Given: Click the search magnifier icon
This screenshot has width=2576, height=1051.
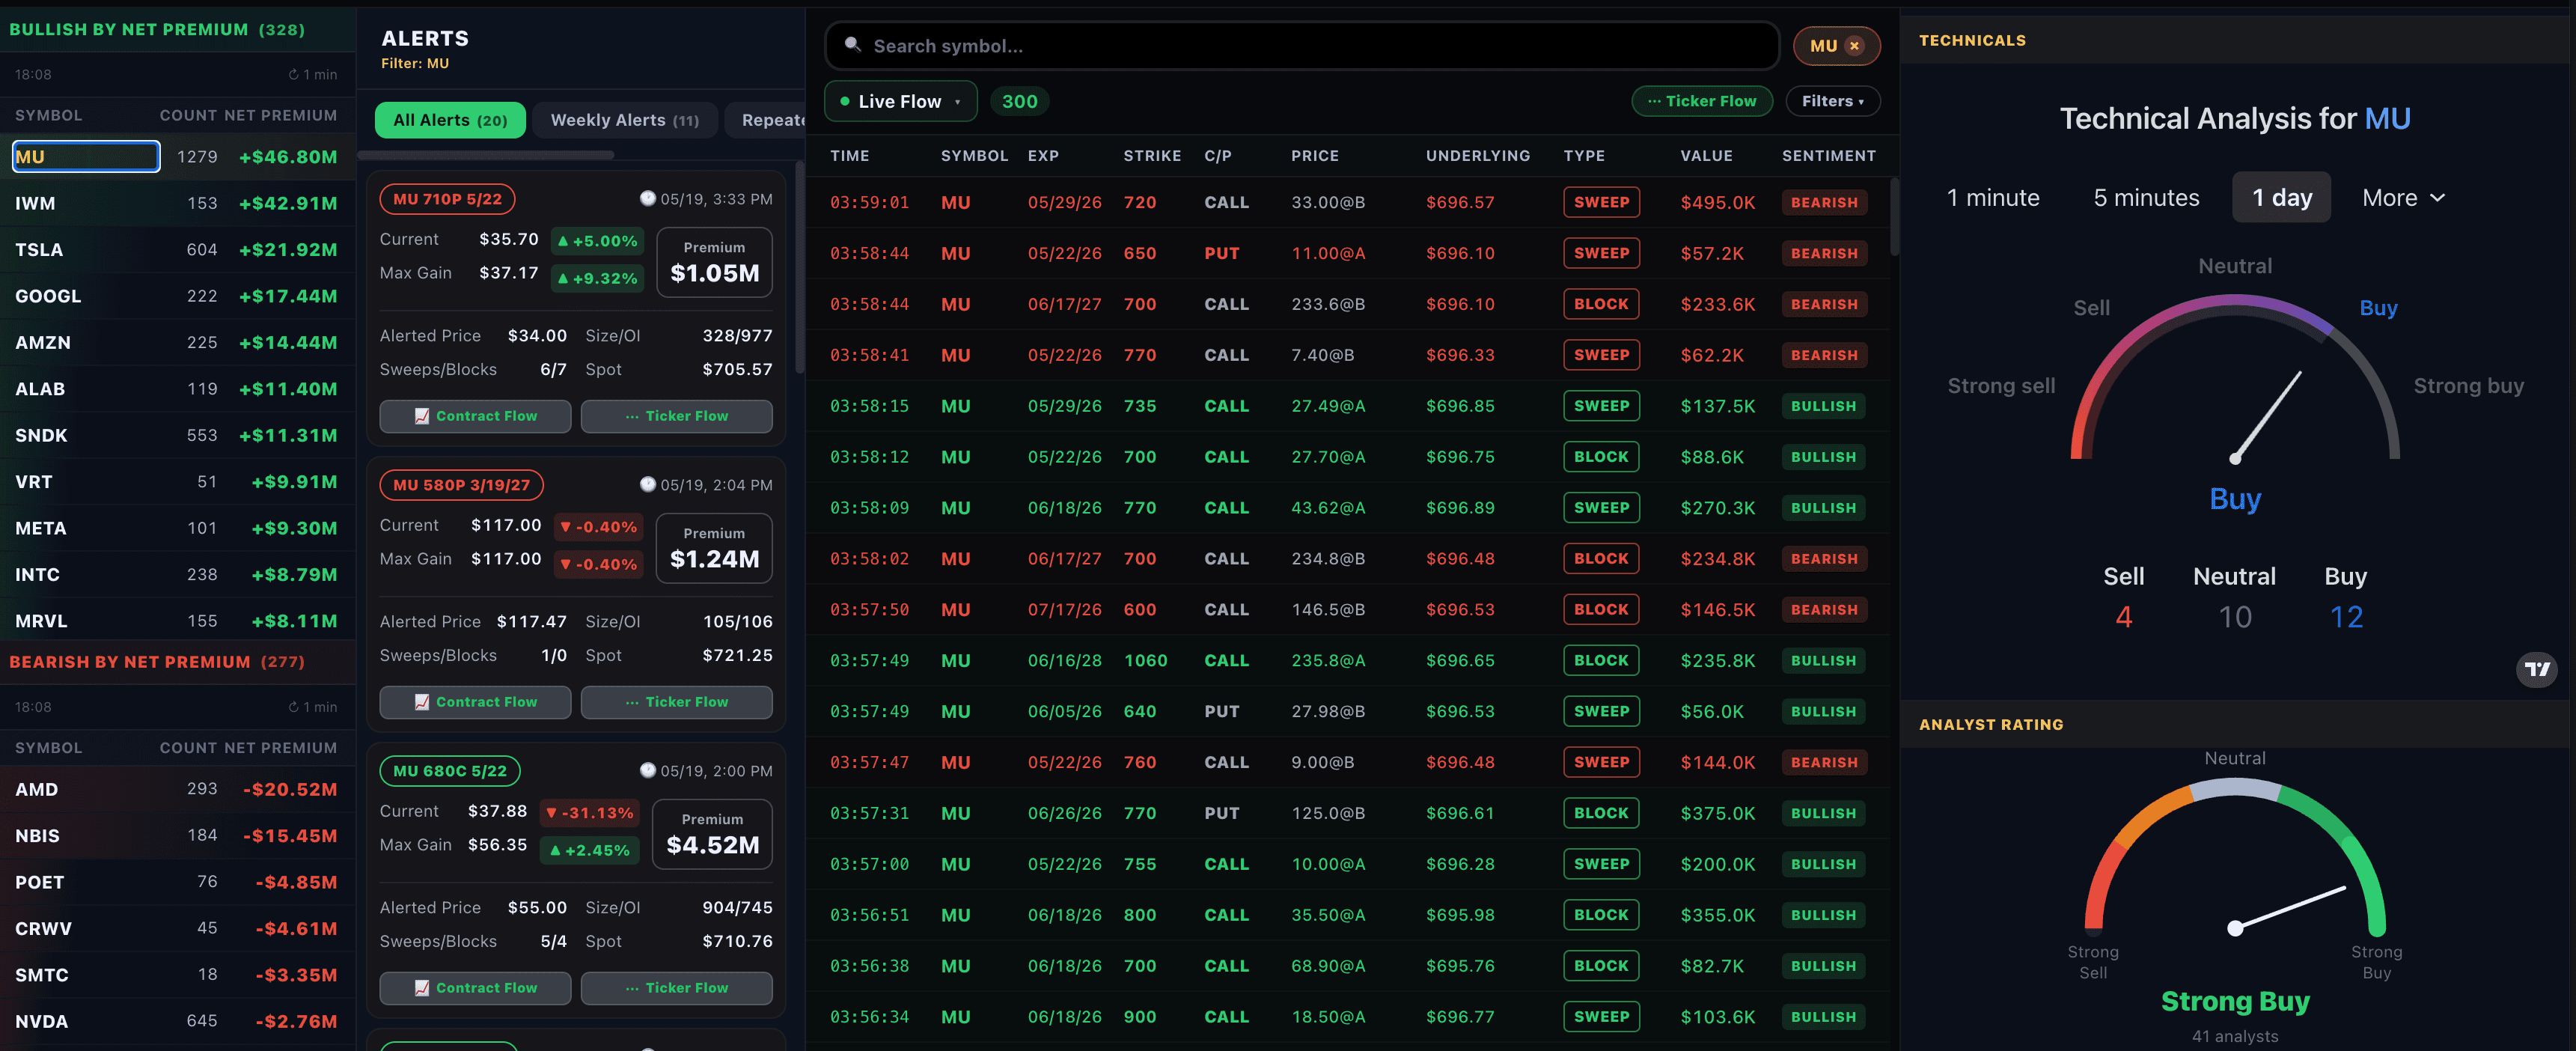Looking at the screenshot, I should pos(852,45).
